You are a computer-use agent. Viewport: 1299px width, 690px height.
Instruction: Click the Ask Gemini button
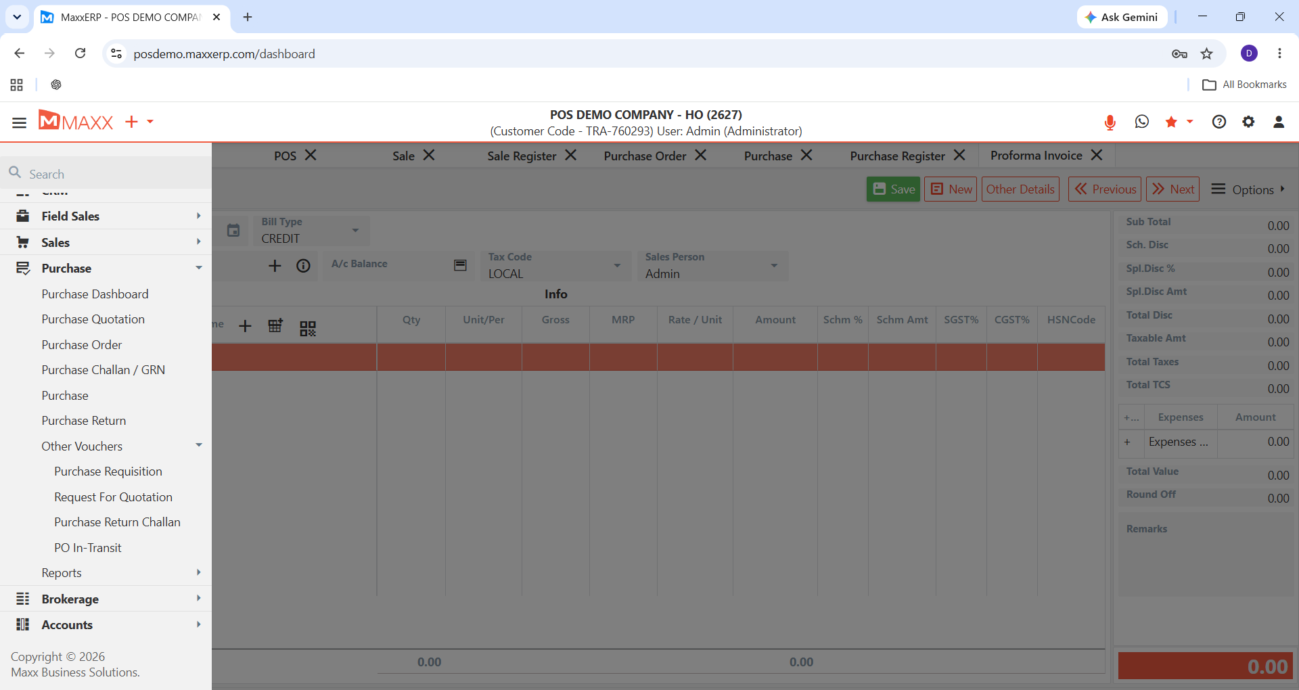click(1122, 17)
